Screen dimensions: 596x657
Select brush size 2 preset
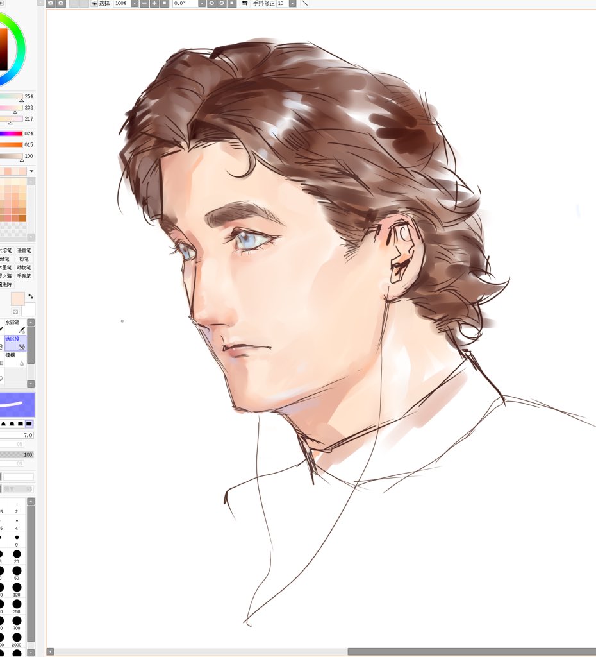pyautogui.click(x=17, y=507)
